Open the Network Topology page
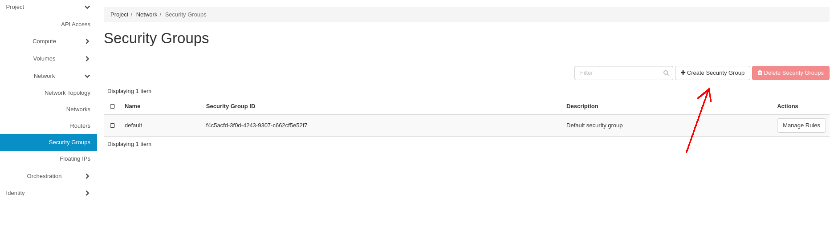The height and width of the screenshot is (239, 834). click(x=67, y=93)
